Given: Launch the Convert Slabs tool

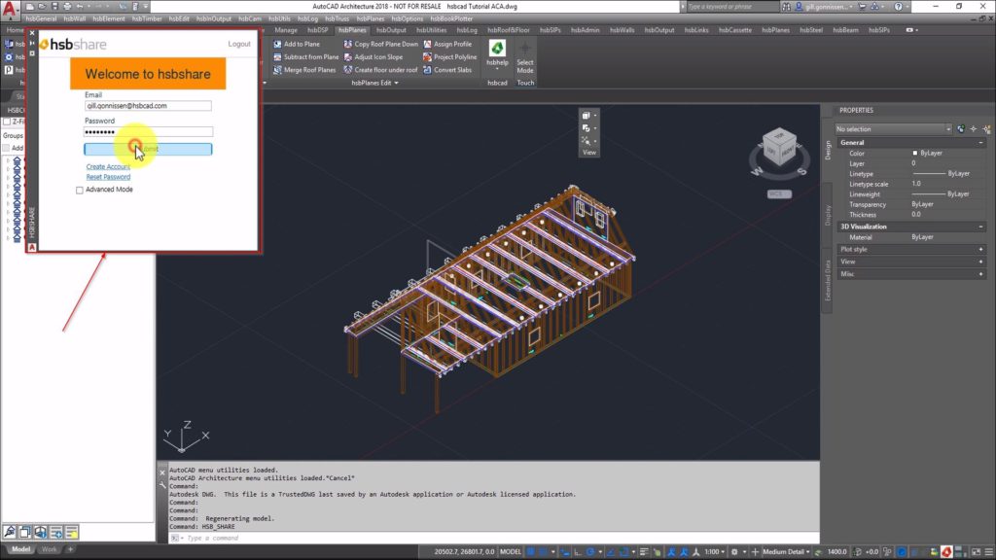Looking at the screenshot, I should pos(447,70).
